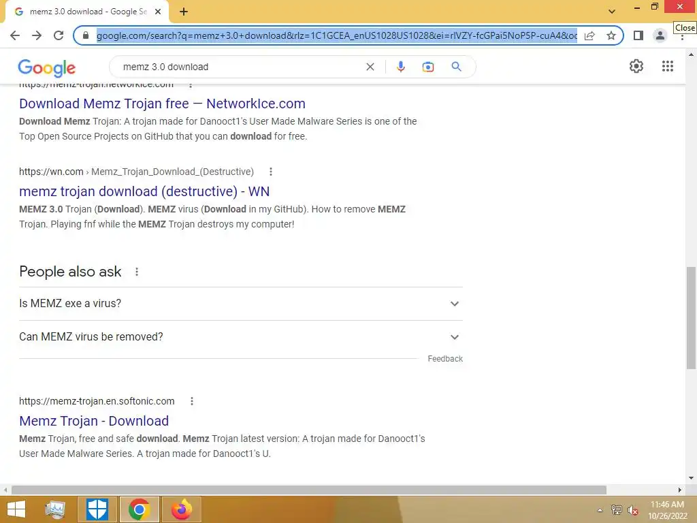Switch to Chrome in the taskbar
Image resolution: width=697 pixels, height=523 pixels.
point(139,509)
